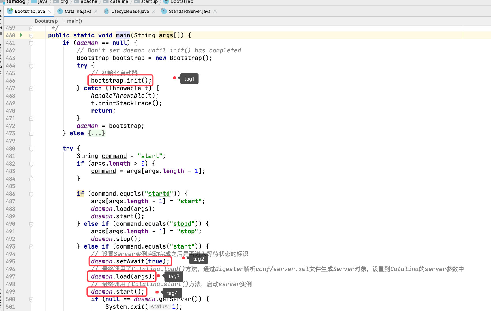The height and width of the screenshot is (311, 491).
Task: Click line number 499 in the gutter
Action: click(10, 292)
